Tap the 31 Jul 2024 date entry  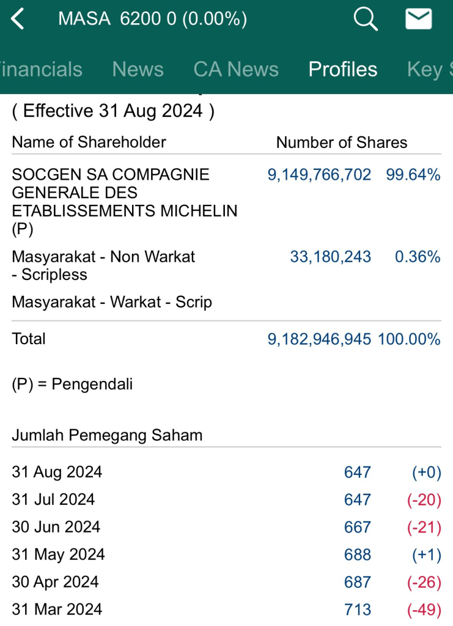tap(53, 499)
